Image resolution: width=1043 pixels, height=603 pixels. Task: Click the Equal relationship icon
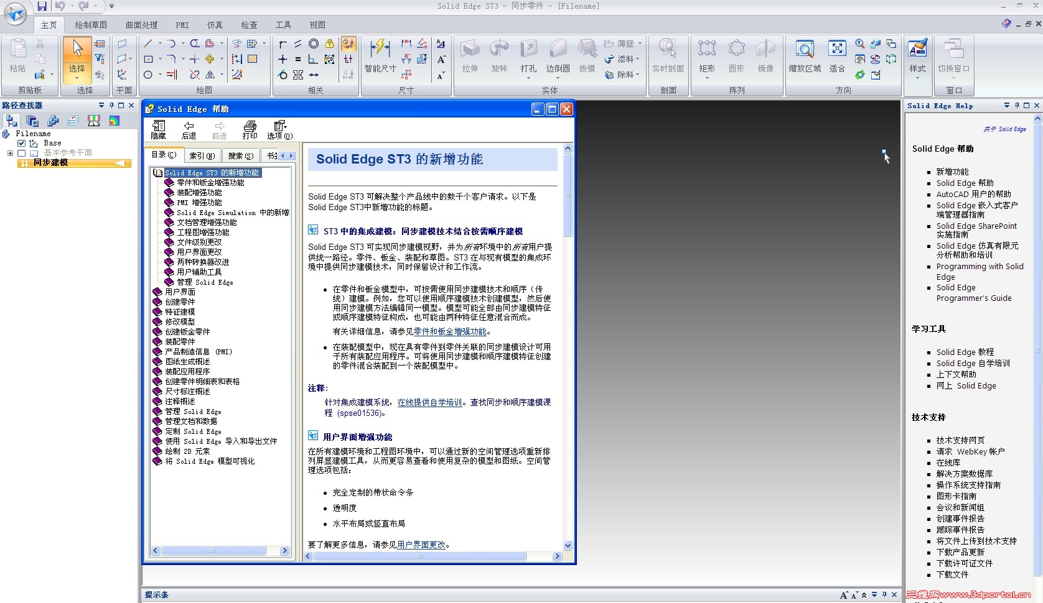coord(298,59)
